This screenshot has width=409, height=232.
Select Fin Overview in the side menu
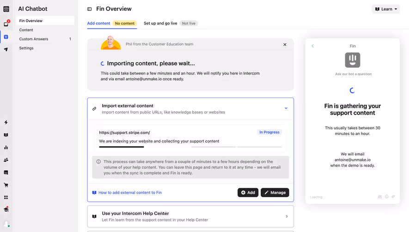(x=45, y=21)
